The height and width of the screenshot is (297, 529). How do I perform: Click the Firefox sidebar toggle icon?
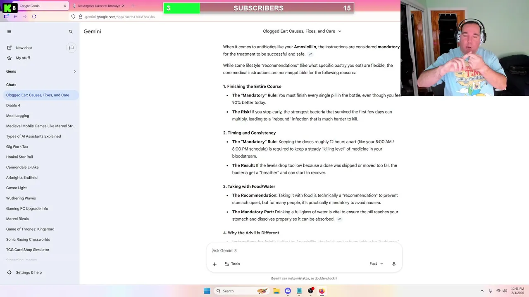pyautogui.click(x=6, y=16)
